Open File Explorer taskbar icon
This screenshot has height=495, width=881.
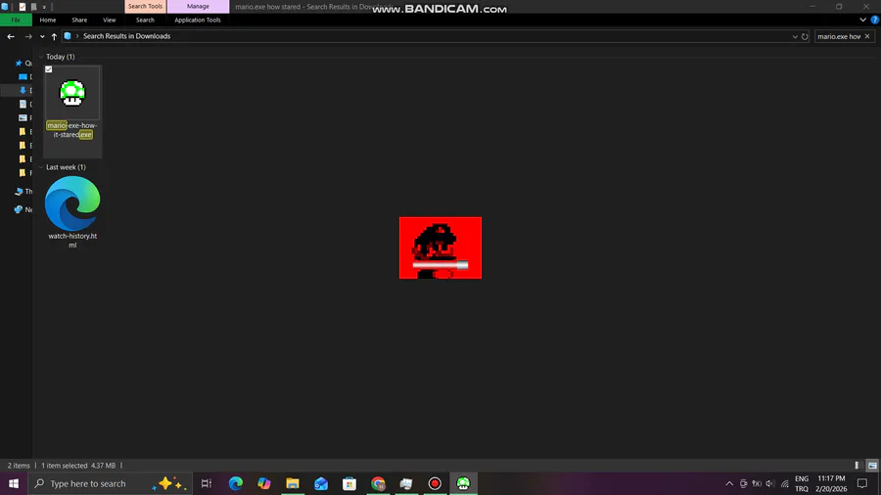[x=293, y=483]
